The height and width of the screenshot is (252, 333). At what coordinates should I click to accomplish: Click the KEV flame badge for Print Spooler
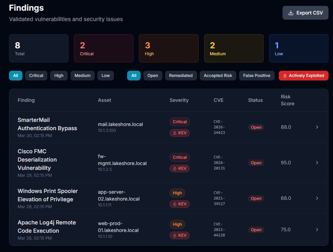pyautogui.click(x=180, y=204)
